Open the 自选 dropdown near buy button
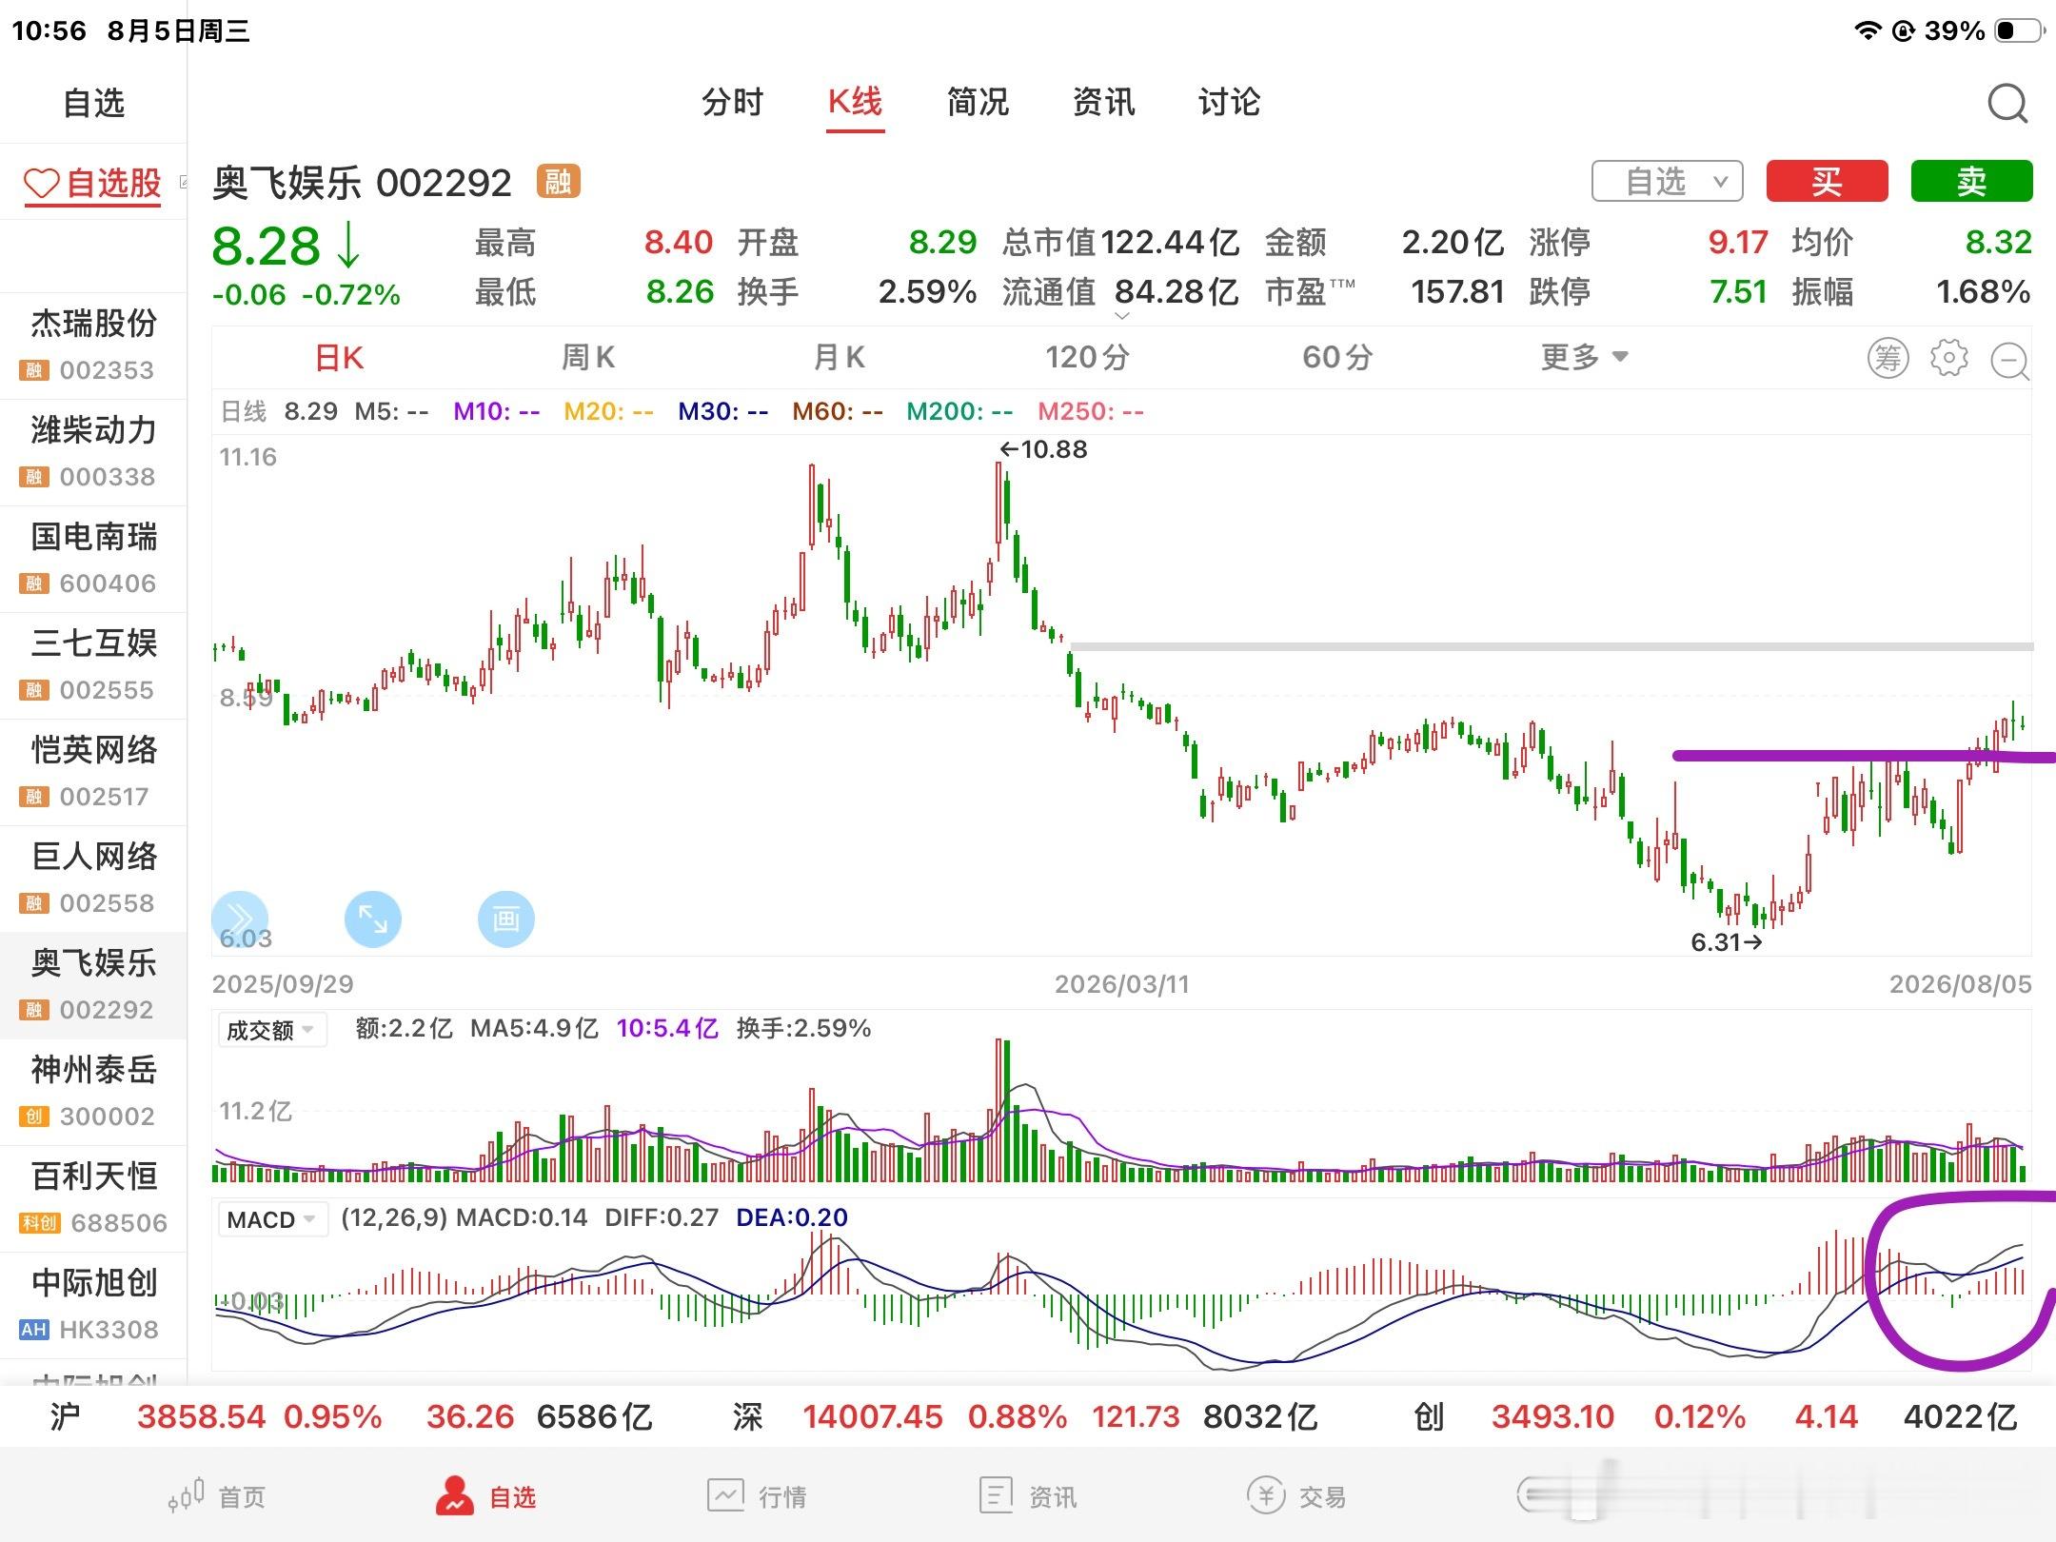The height and width of the screenshot is (1542, 2056). (x=1667, y=181)
